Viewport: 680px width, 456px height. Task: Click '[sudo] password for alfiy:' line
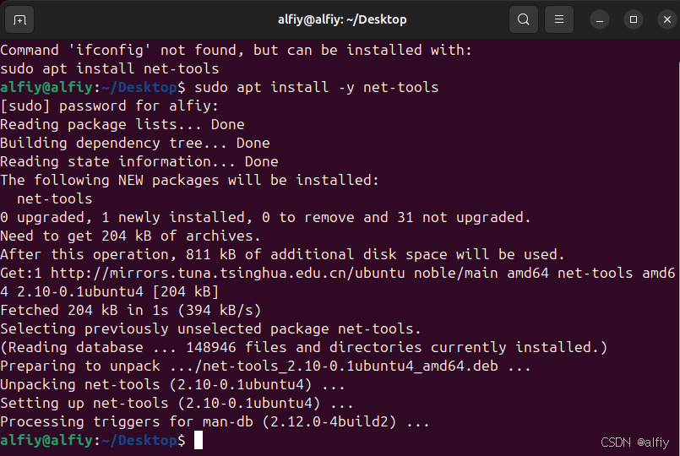pyautogui.click(x=109, y=106)
